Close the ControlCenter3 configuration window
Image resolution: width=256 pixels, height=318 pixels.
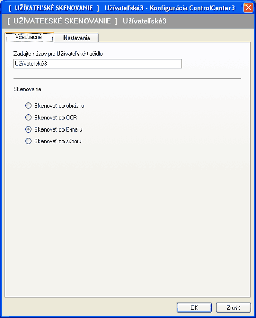[248, 8]
